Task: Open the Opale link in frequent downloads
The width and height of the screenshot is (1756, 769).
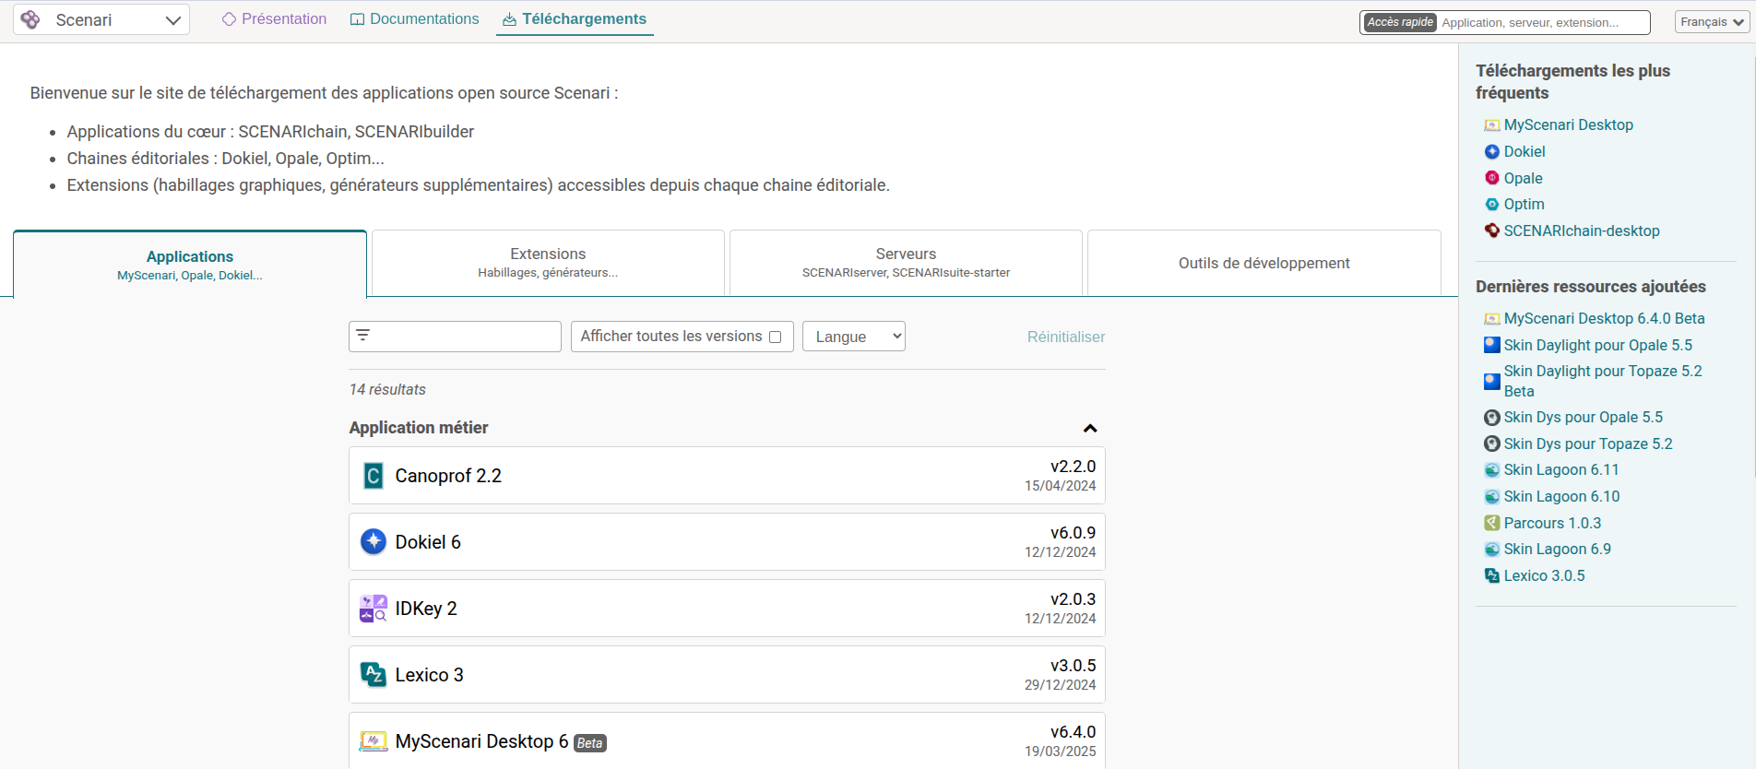Action: 1523,178
